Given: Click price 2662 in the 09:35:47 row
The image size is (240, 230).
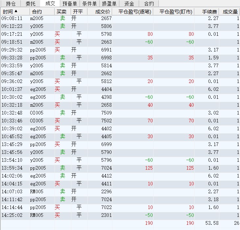Looking at the screenshot, I should pos(107,73).
